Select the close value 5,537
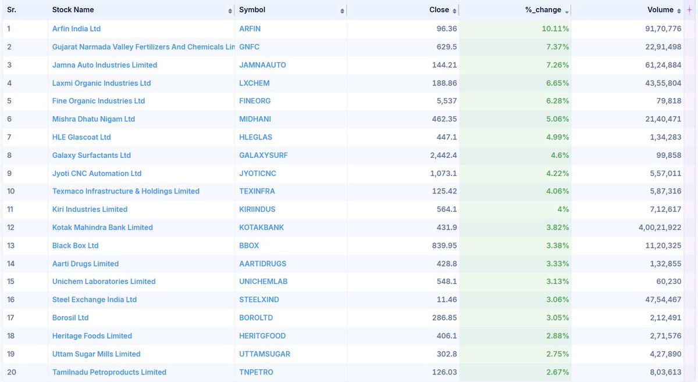Image resolution: width=698 pixels, height=382 pixels. pyautogui.click(x=446, y=101)
